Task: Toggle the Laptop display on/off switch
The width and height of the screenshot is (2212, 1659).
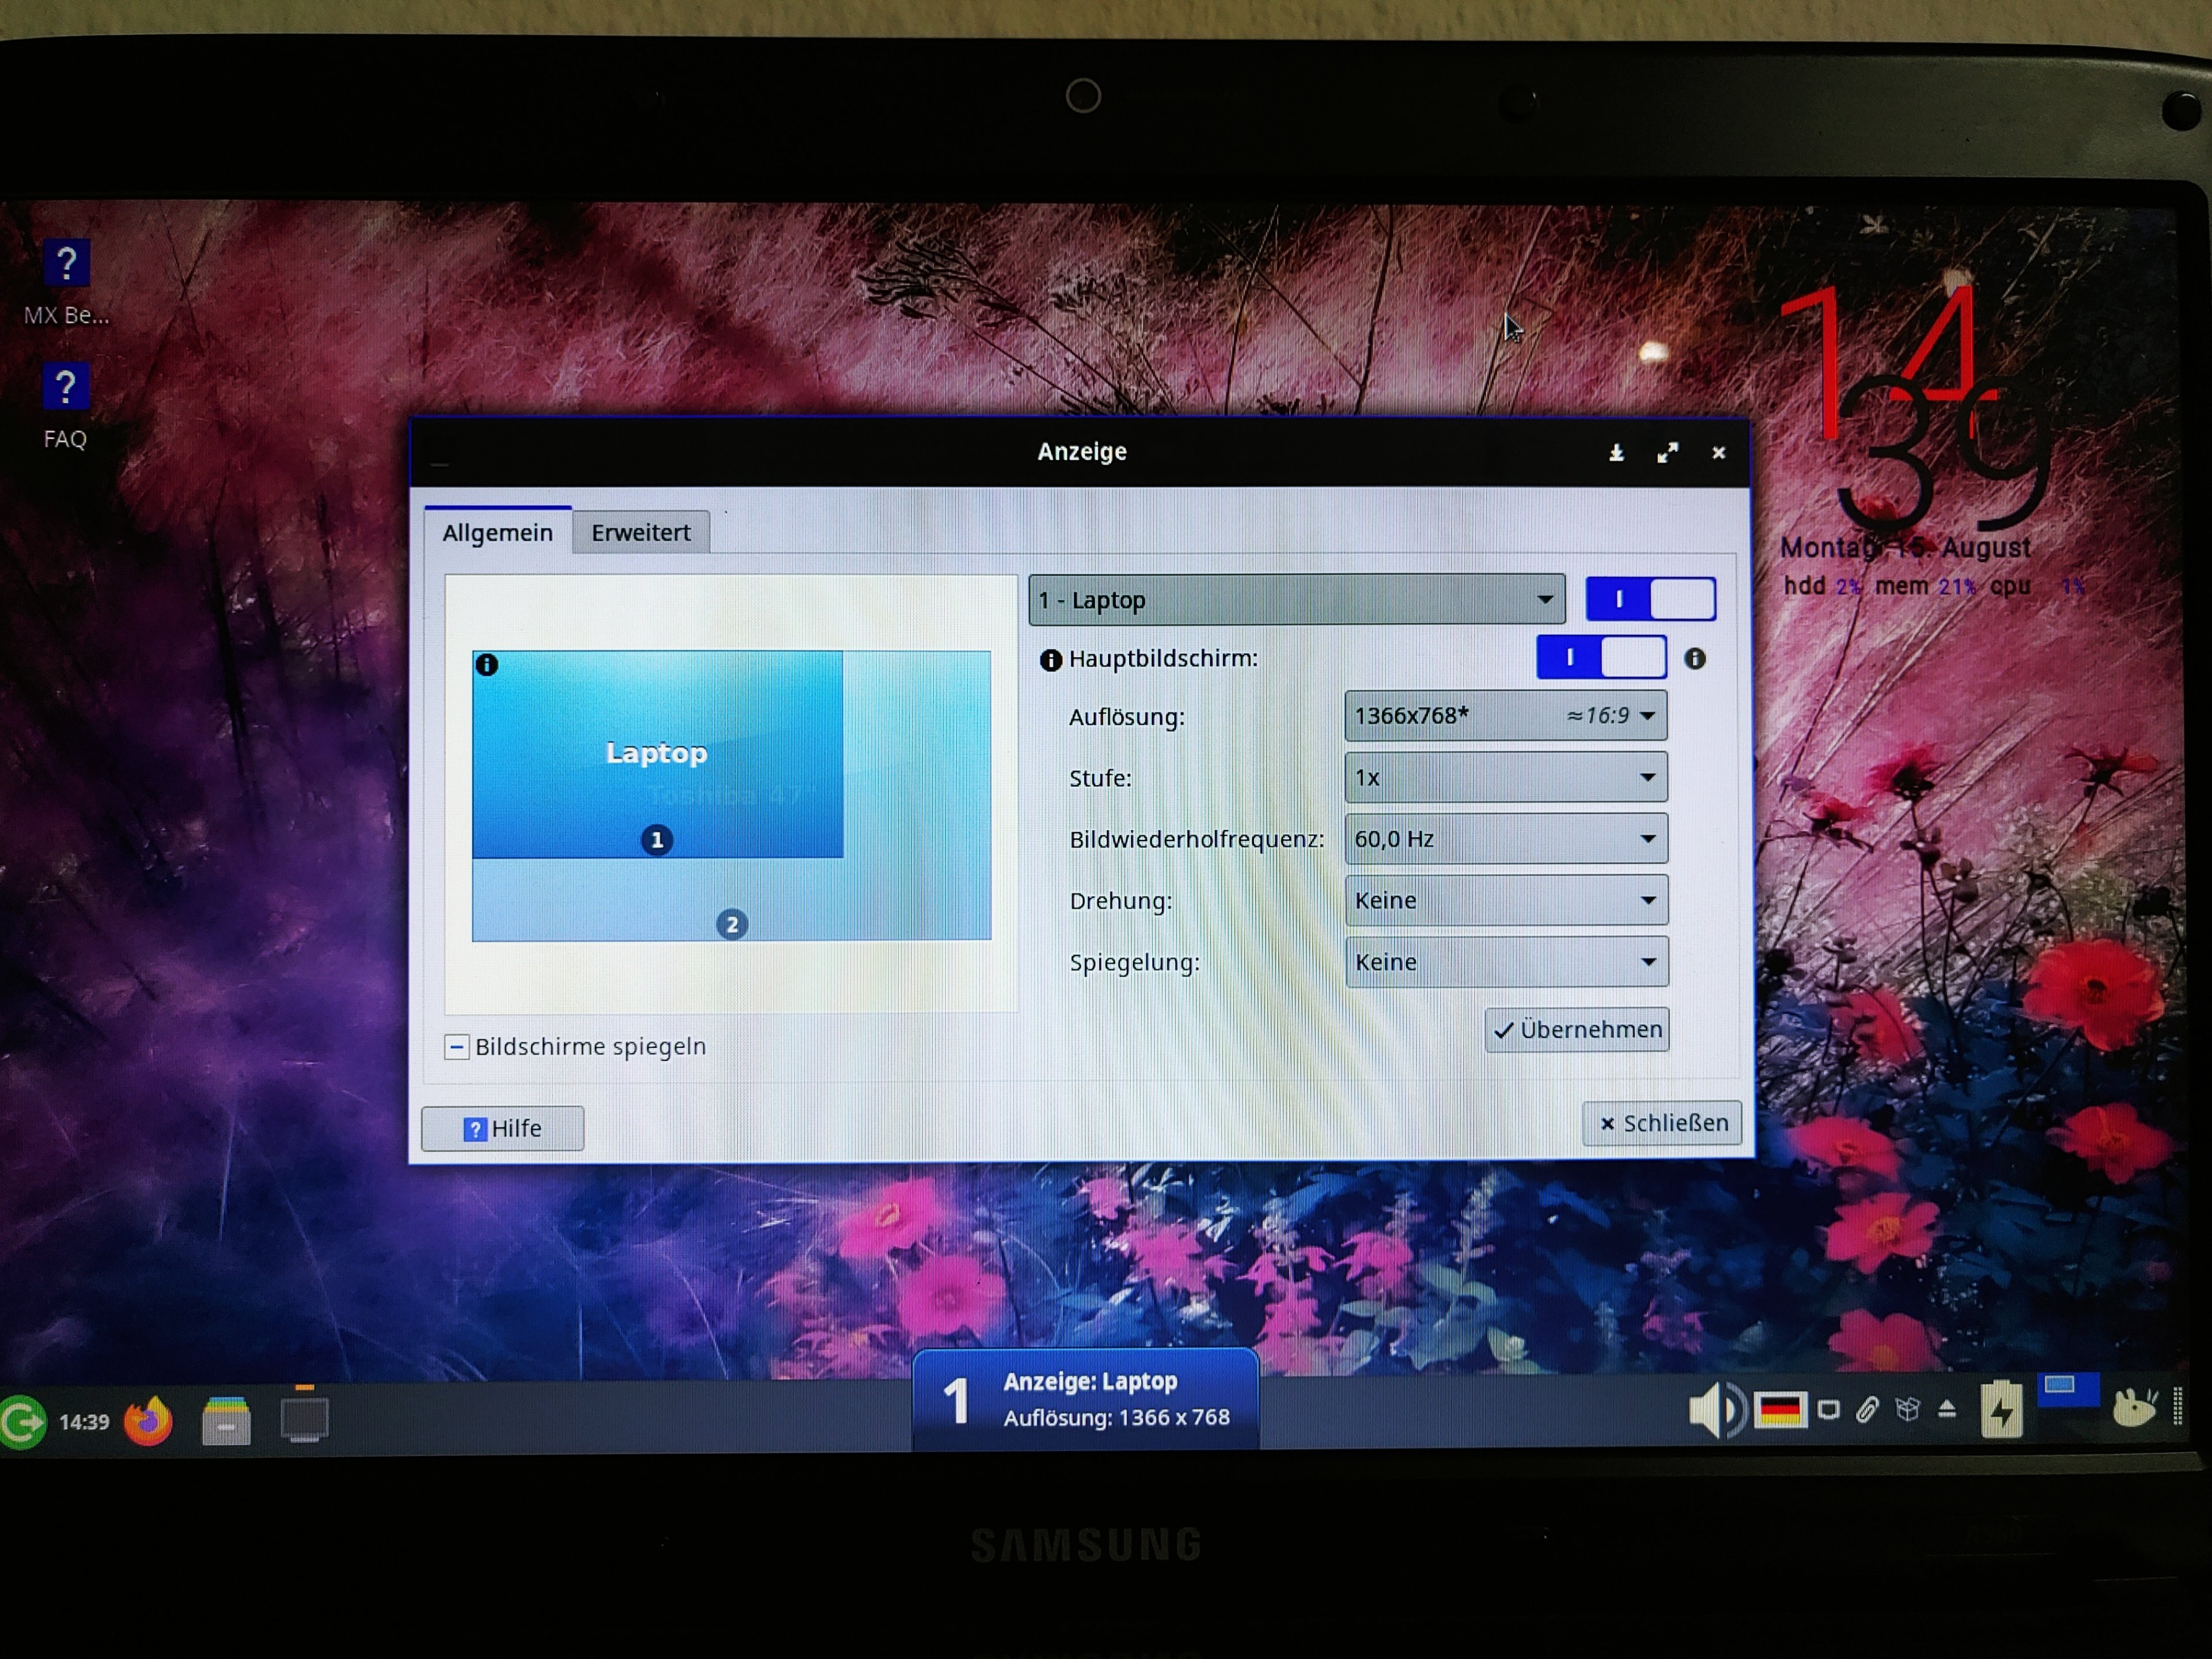Action: 1650,599
